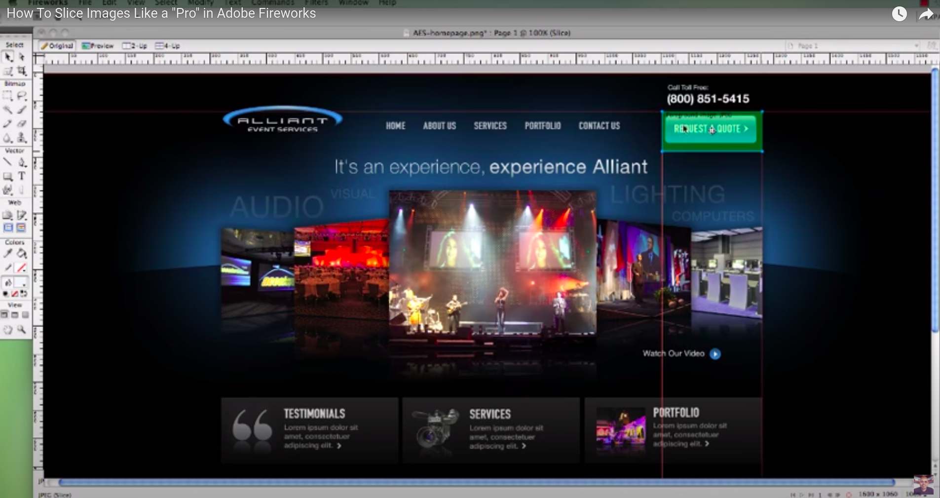Select the Zoom magnifier tool
Image resolution: width=940 pixels, height=498 pixels.
click(x=22, y=330)
